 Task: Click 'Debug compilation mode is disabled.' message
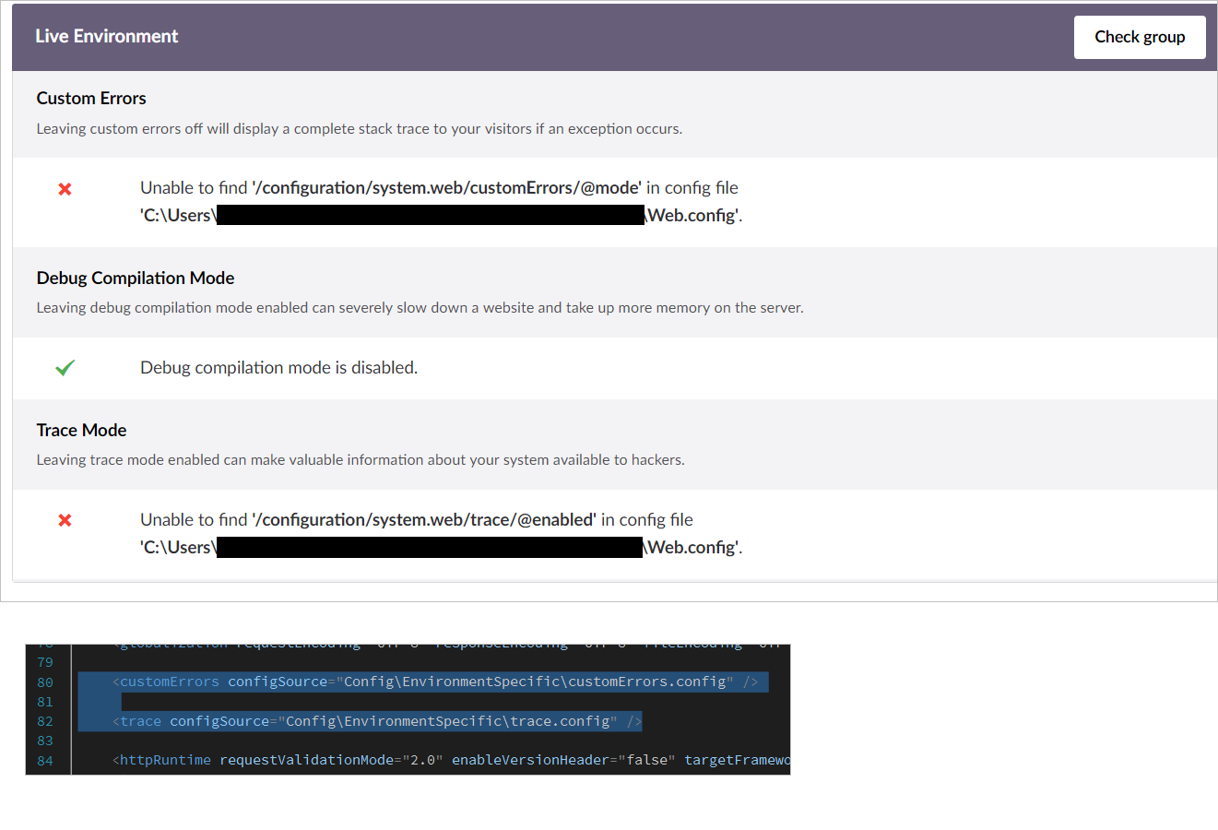(278, 367)
